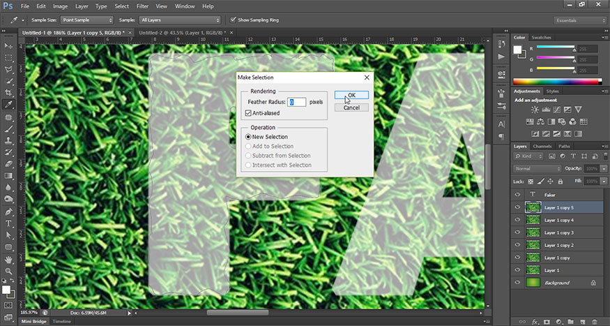Click the foreground color swatch in Color panel
Screen dimensions: 610x326
(517, 50)
